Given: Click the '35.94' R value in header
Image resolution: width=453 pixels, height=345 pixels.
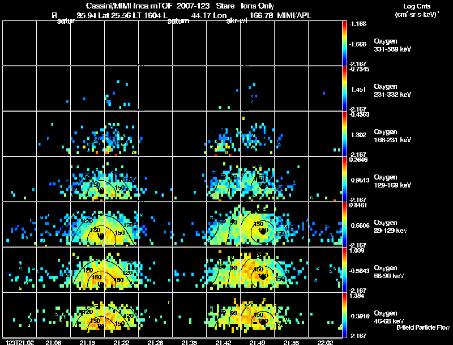Looking at the screenshot, I should (x=87, y=15).
